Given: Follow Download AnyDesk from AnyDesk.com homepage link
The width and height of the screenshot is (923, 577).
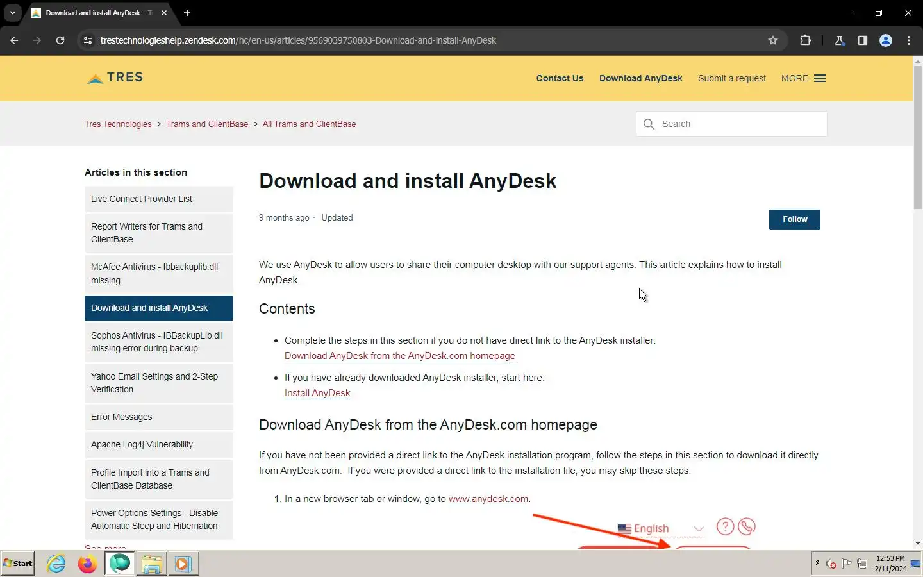Looking at the screenshot, I should pos(400,356).
